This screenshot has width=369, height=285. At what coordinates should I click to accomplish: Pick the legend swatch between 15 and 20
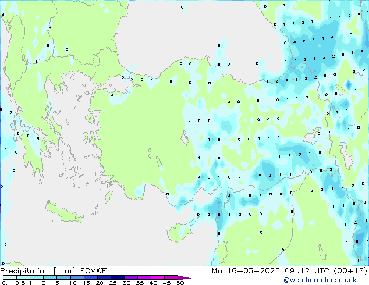[91, 277]
